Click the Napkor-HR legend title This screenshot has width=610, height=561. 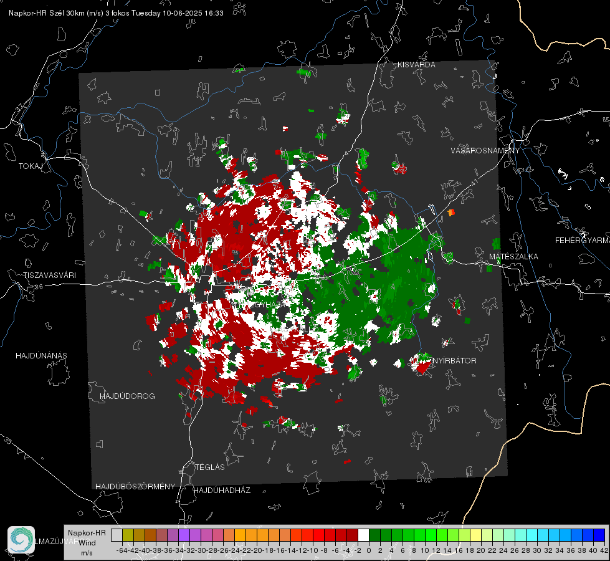(x=87, y=533)
